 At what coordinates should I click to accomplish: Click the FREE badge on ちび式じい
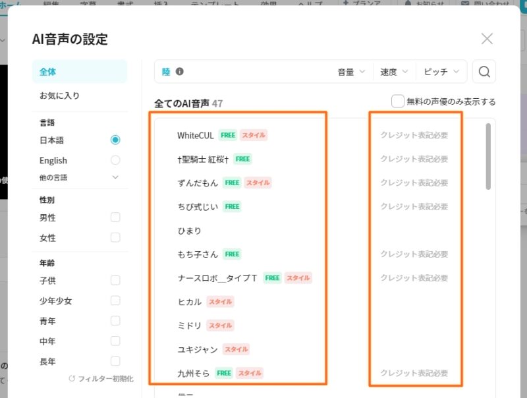(232, 207)
